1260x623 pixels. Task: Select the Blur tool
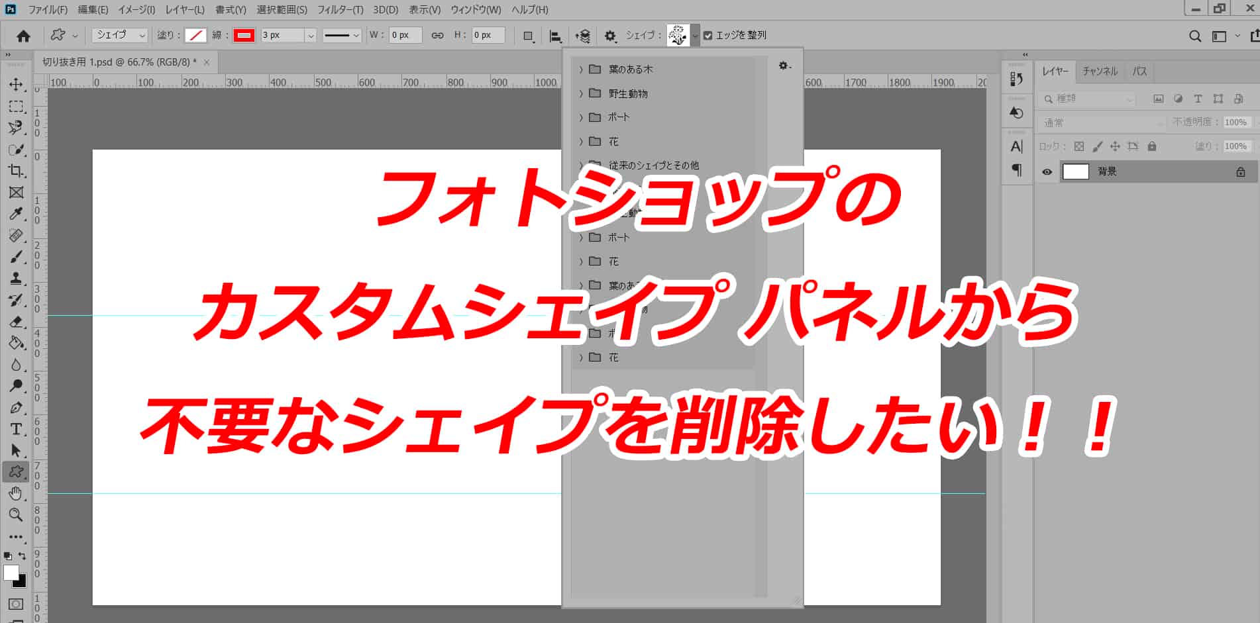click(x=16, y=365)
